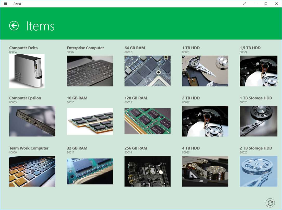Open the Computer Epsilon image
Viewport: 282px width, 210px height.
tap(32, 121)
